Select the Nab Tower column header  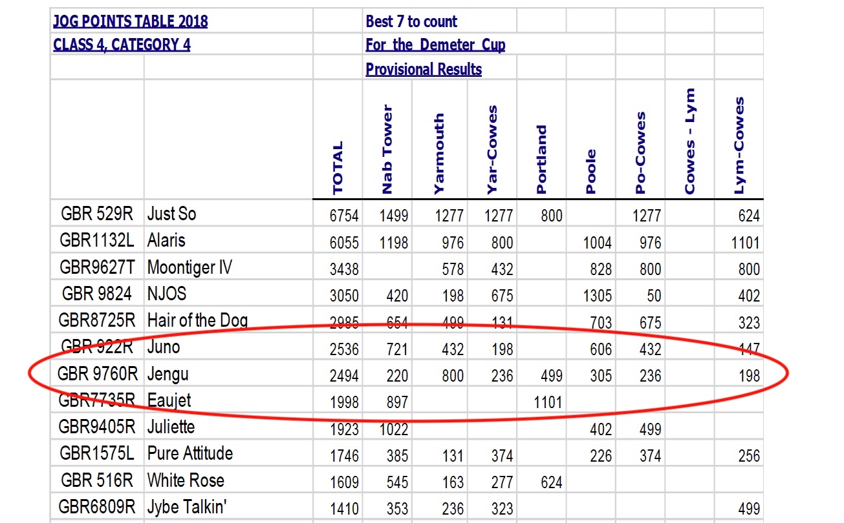(x=387, y=150)
